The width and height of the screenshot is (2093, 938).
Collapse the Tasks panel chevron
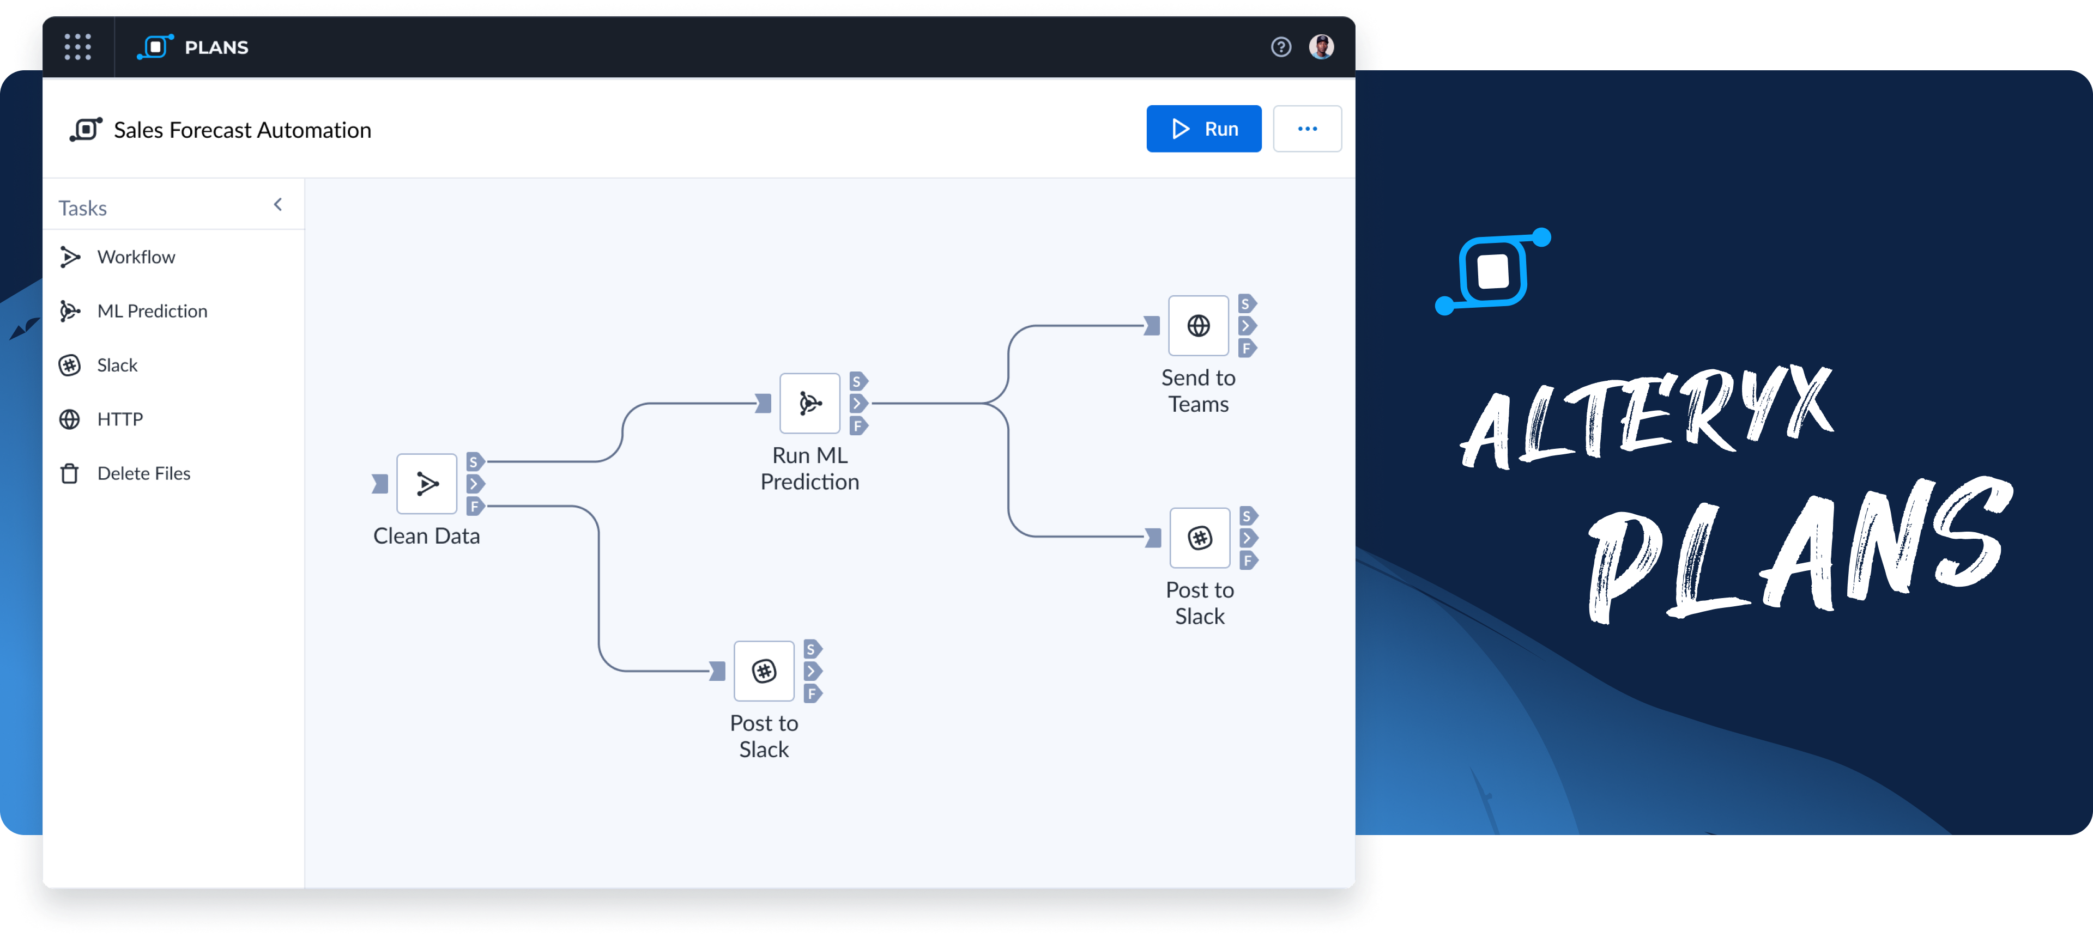(x=278, y=205)
